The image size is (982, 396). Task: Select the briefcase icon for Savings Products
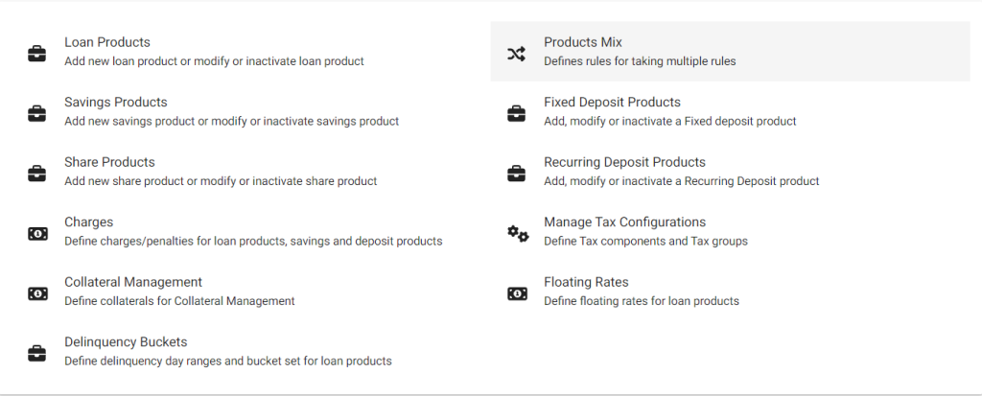point(37,114)
